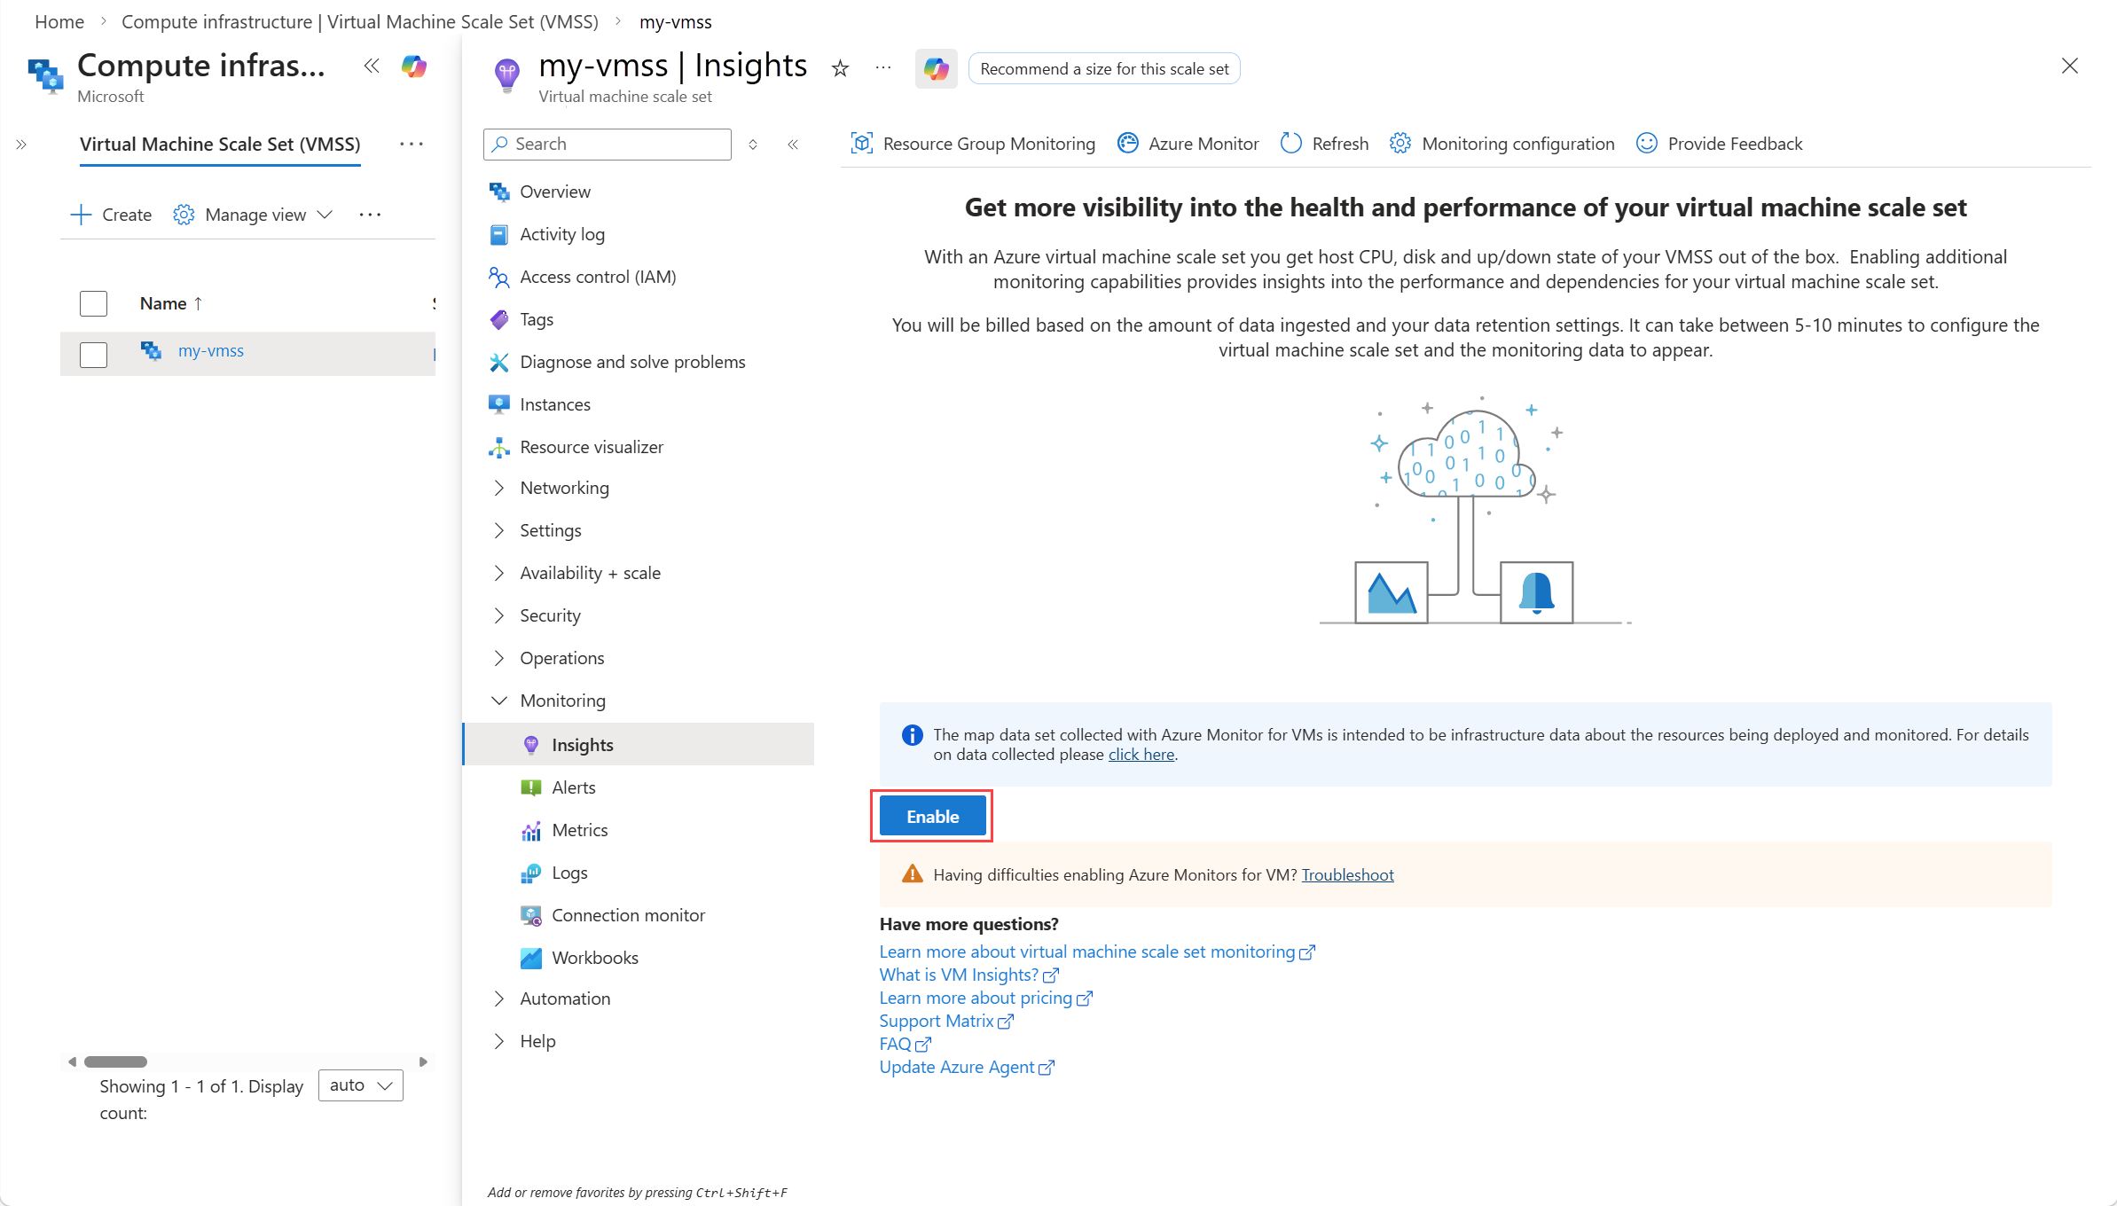The height and width of the screenshot is (1206, 2117).
Task: Expand the far-left collapsed navigation pane
Action: pos(21,145)
